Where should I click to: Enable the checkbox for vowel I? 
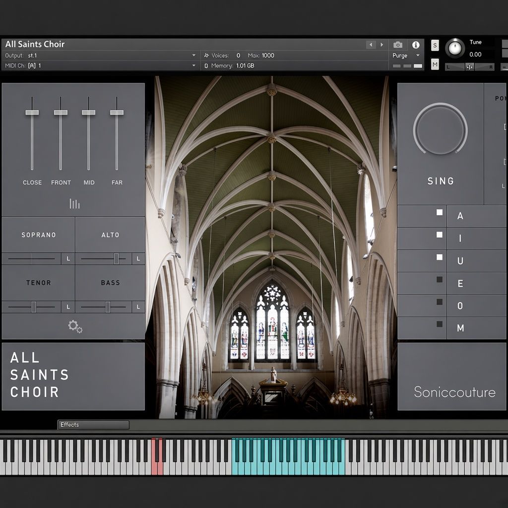pos(440,235)
